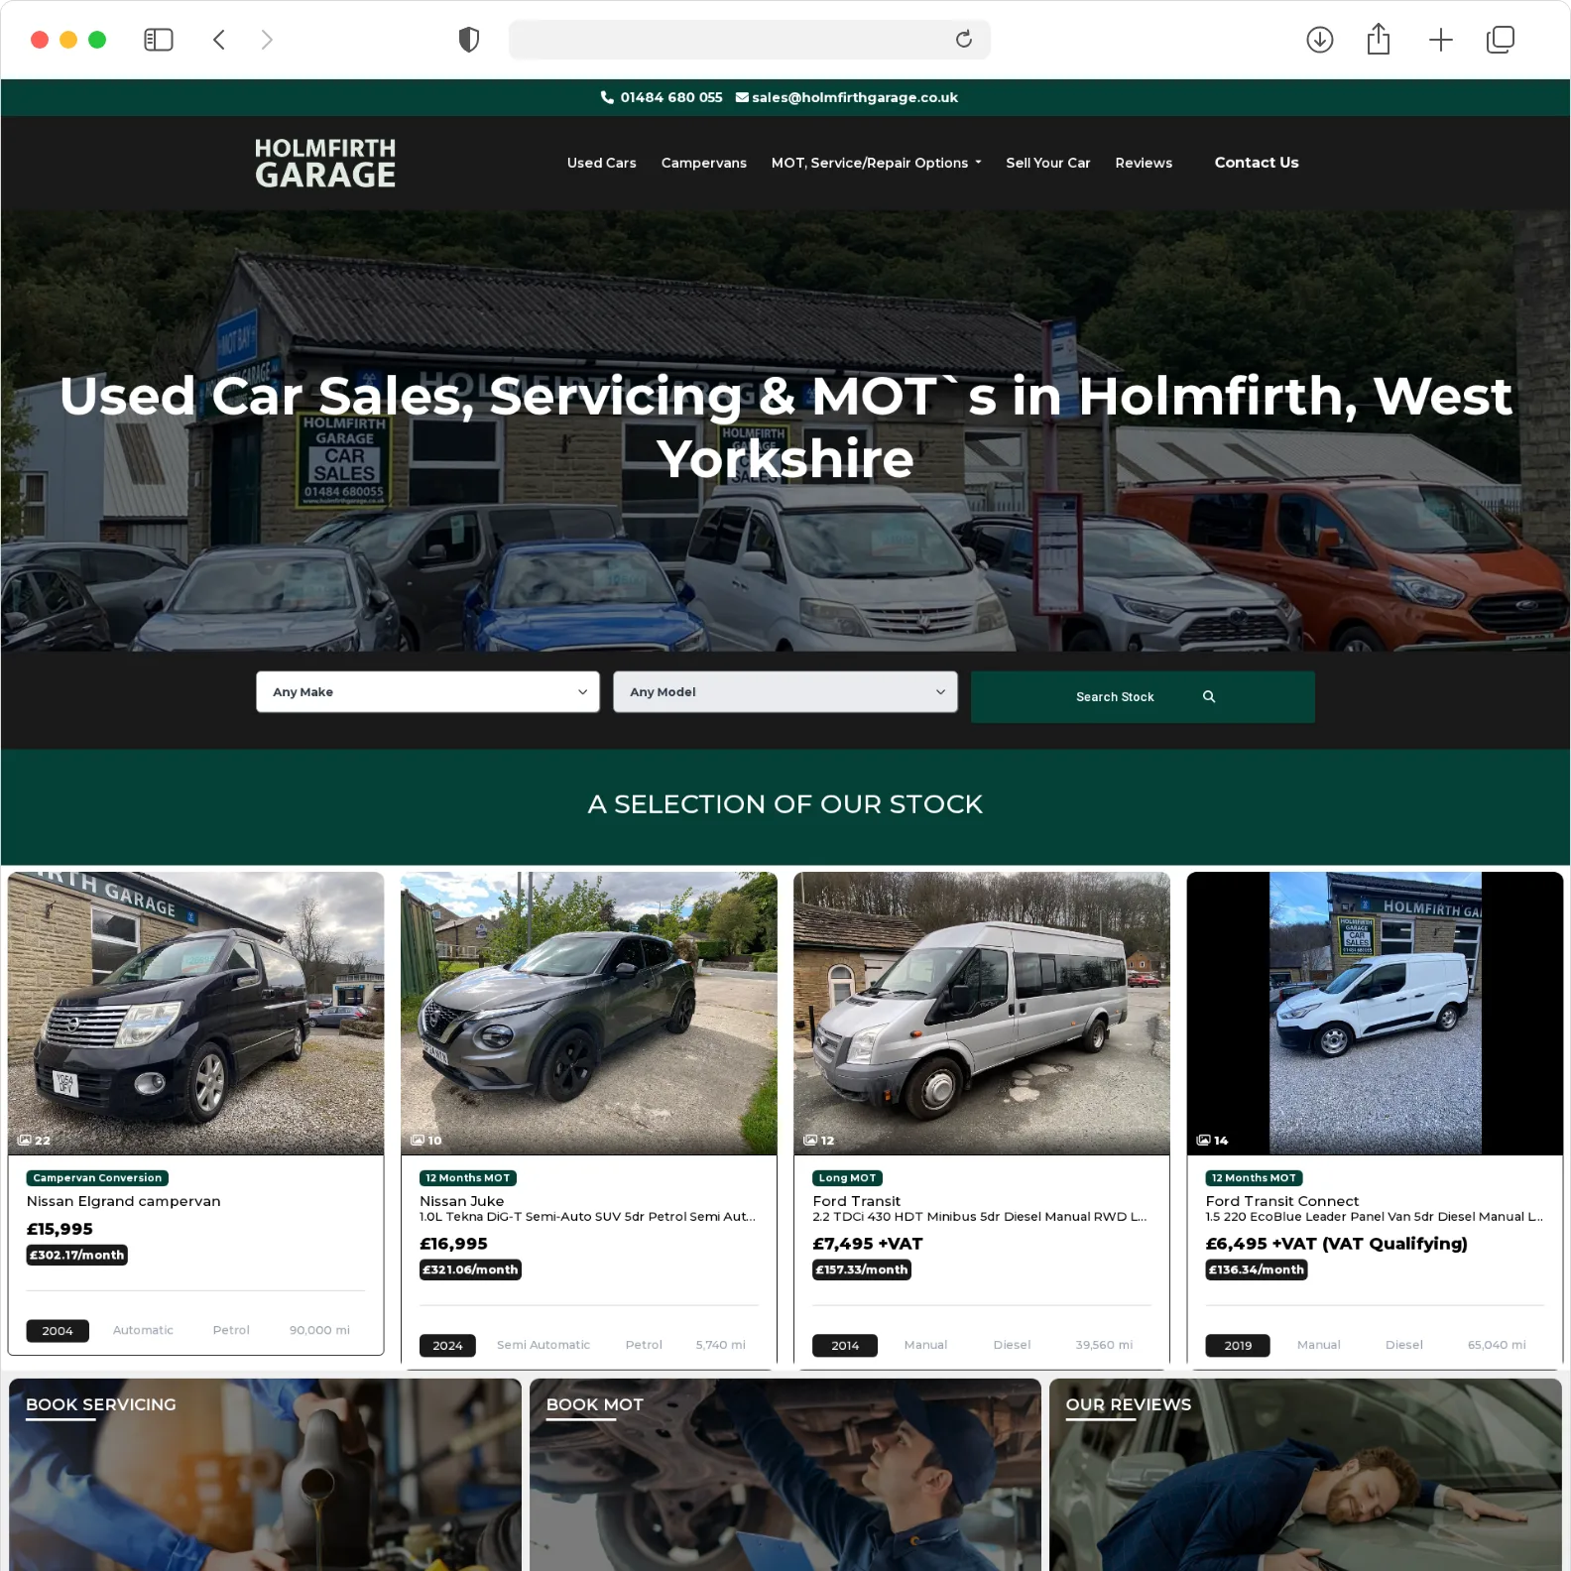This screenshot has width=1571, height=1571.
Task: Go forward using the right arrow
Action: click(x=266, y=40)
